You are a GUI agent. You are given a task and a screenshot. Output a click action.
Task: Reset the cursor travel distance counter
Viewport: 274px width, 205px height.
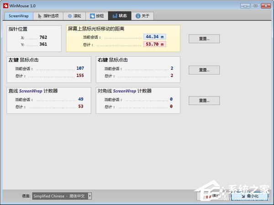point(204,39)
